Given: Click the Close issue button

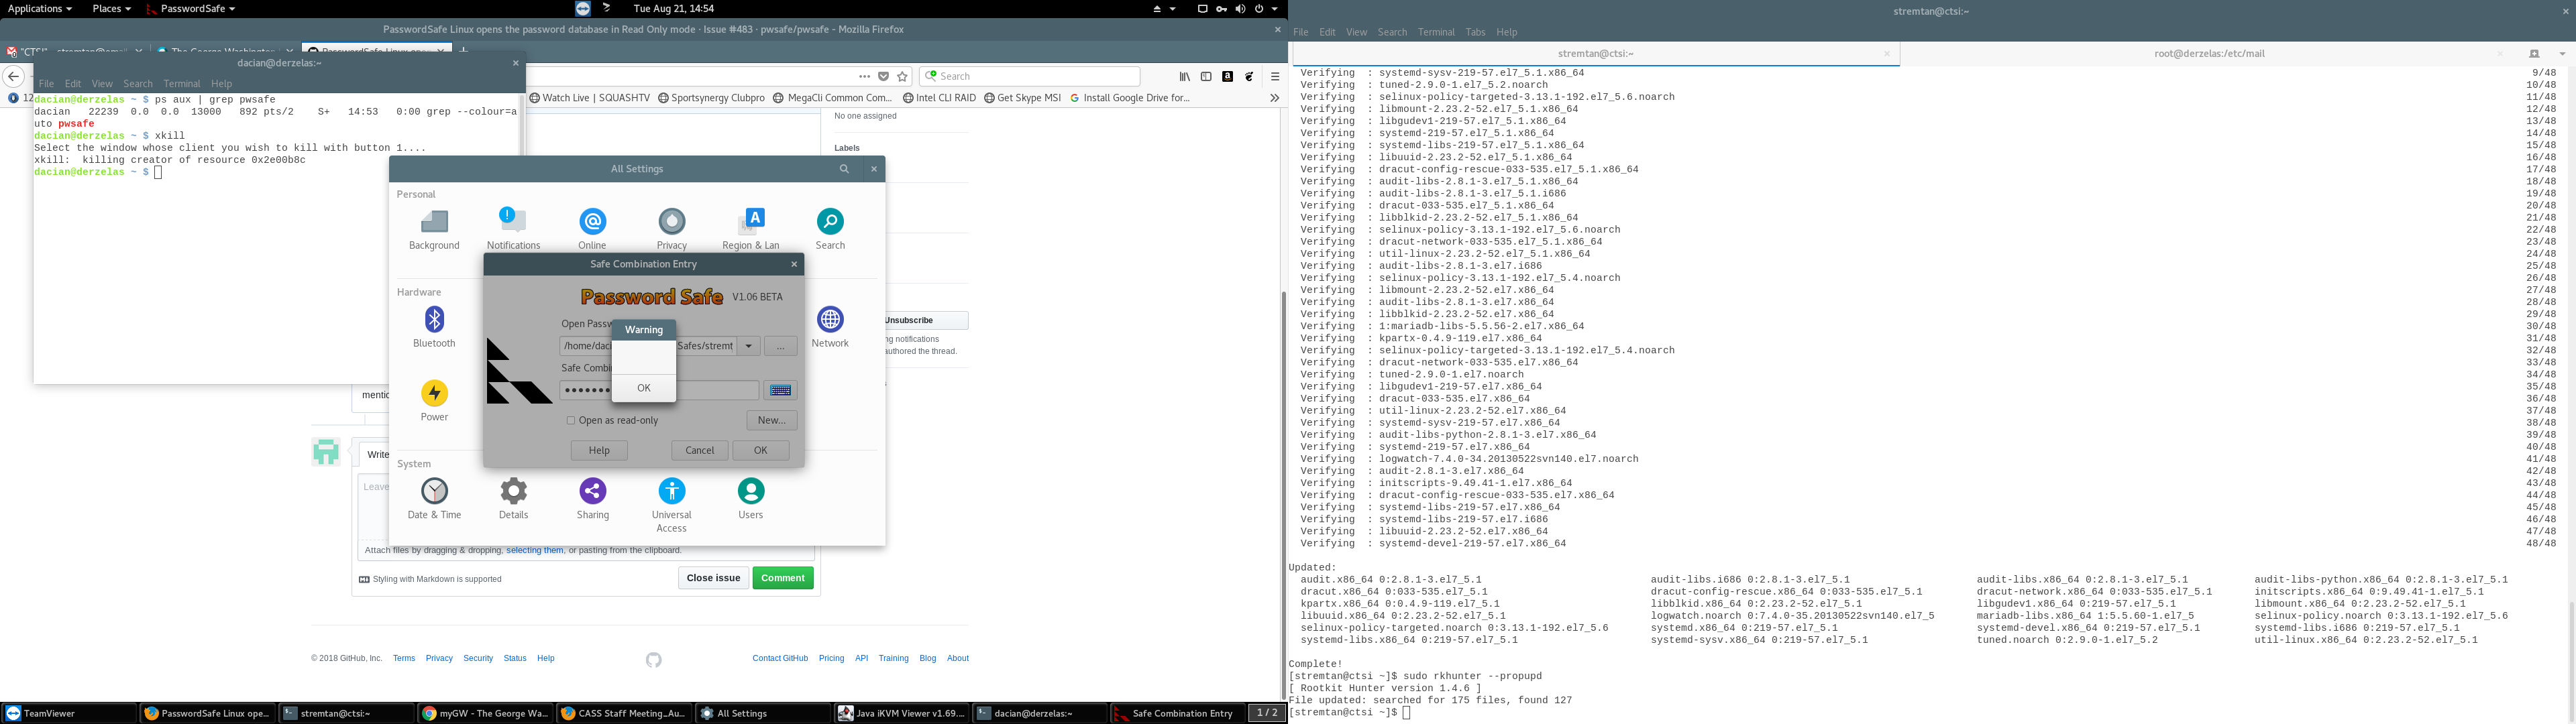Looking at the screenshot, I should click(713, 578).
